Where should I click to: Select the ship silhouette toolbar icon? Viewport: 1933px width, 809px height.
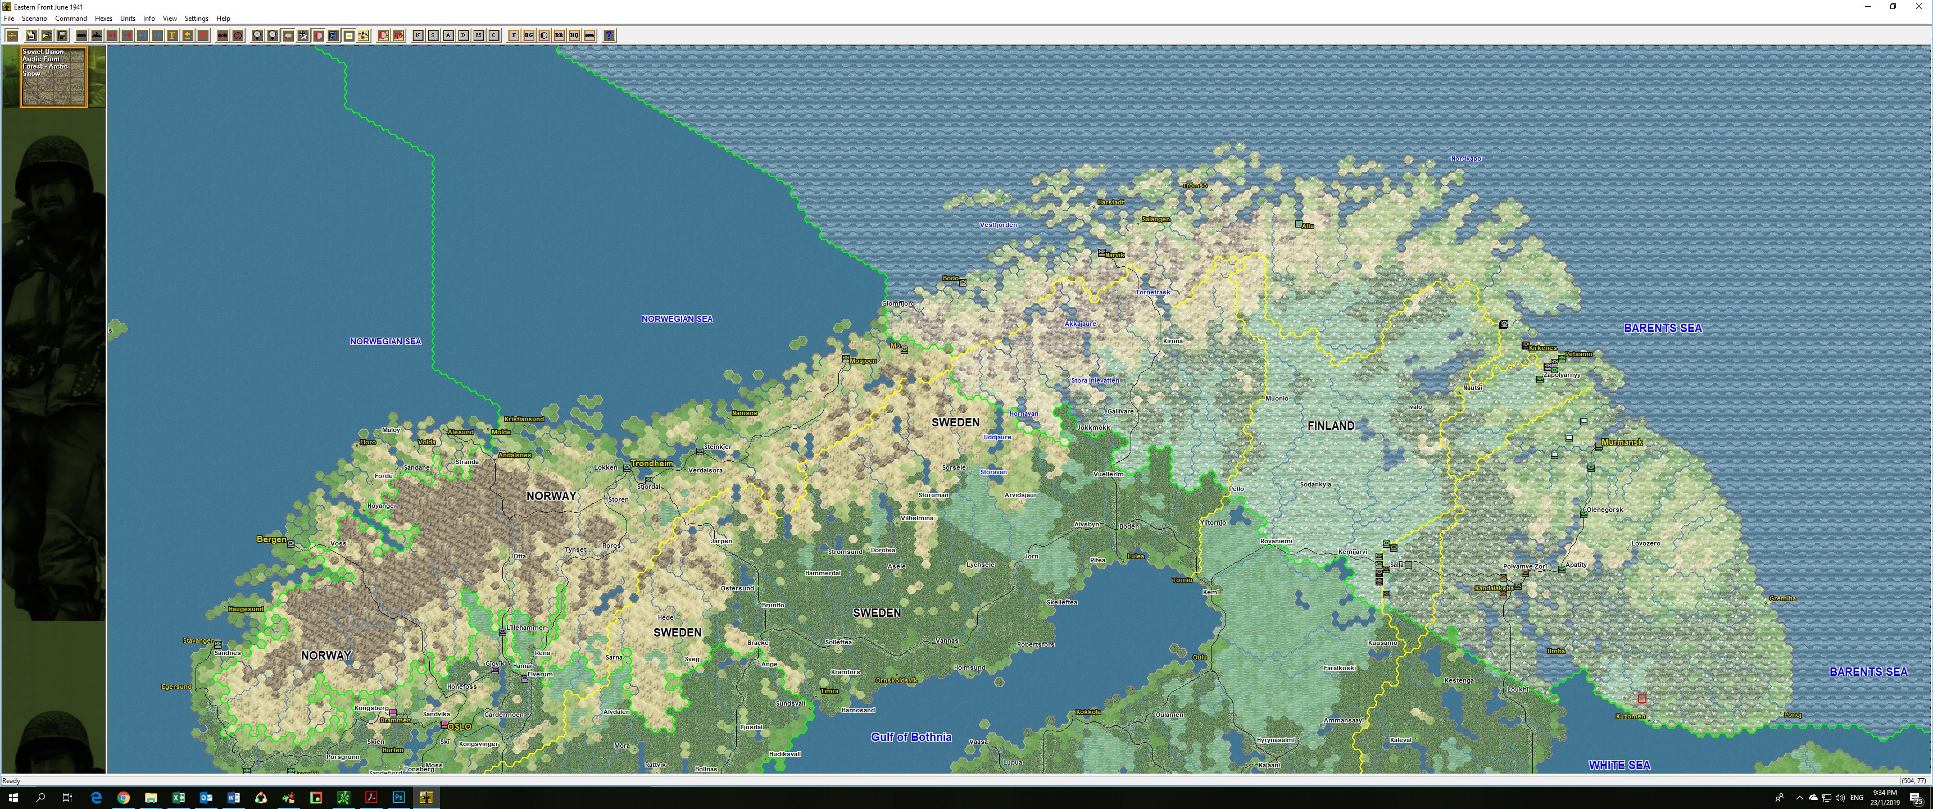pyautogui.click(x=97, y=35)
